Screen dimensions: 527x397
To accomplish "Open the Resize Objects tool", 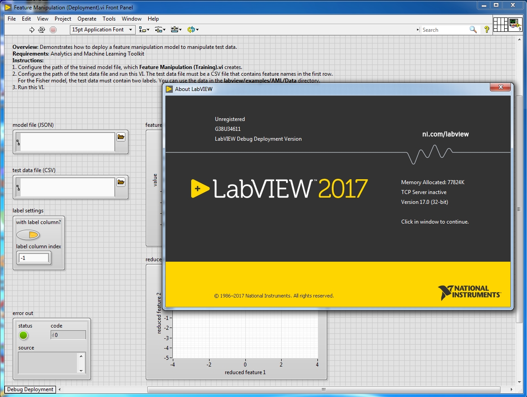I will coord(176,30).
